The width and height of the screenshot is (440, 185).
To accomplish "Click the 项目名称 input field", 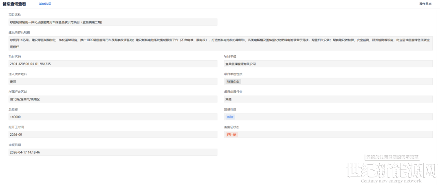I will pyautogui.click(x=113, y=22).
